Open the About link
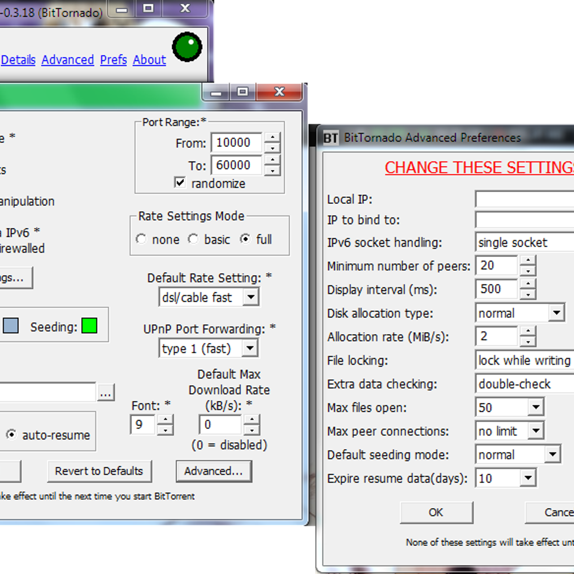 (x=150, y=60)
